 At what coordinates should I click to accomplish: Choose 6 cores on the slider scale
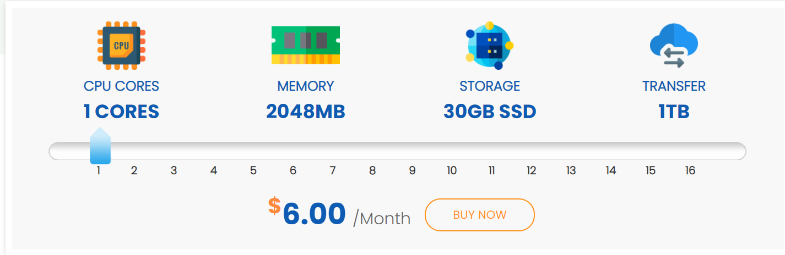pos(293,170)
